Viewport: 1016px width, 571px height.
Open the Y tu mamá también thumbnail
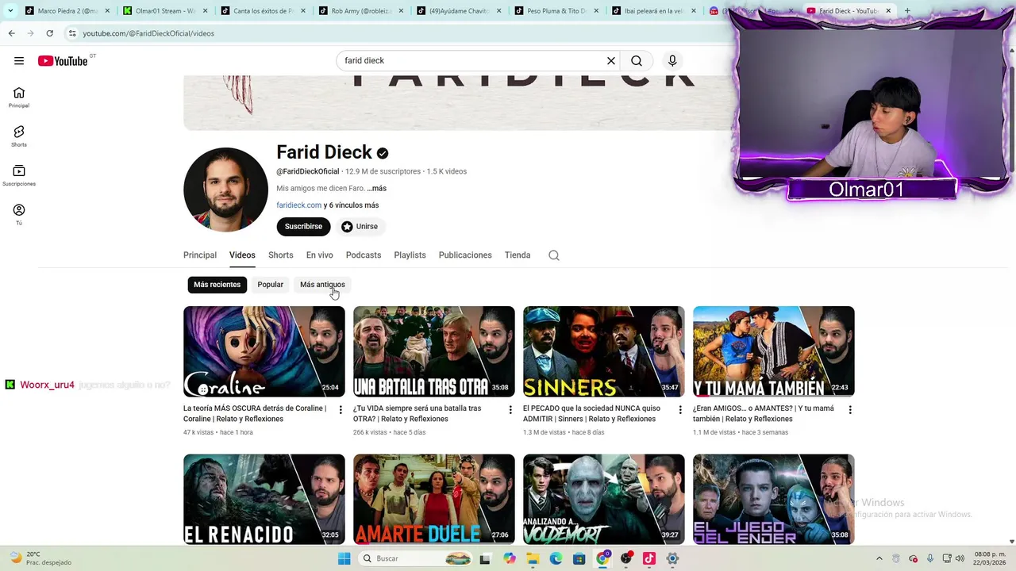[774, 351]
